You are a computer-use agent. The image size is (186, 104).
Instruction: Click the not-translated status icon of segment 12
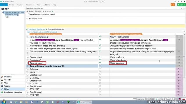tap(100, 74)
